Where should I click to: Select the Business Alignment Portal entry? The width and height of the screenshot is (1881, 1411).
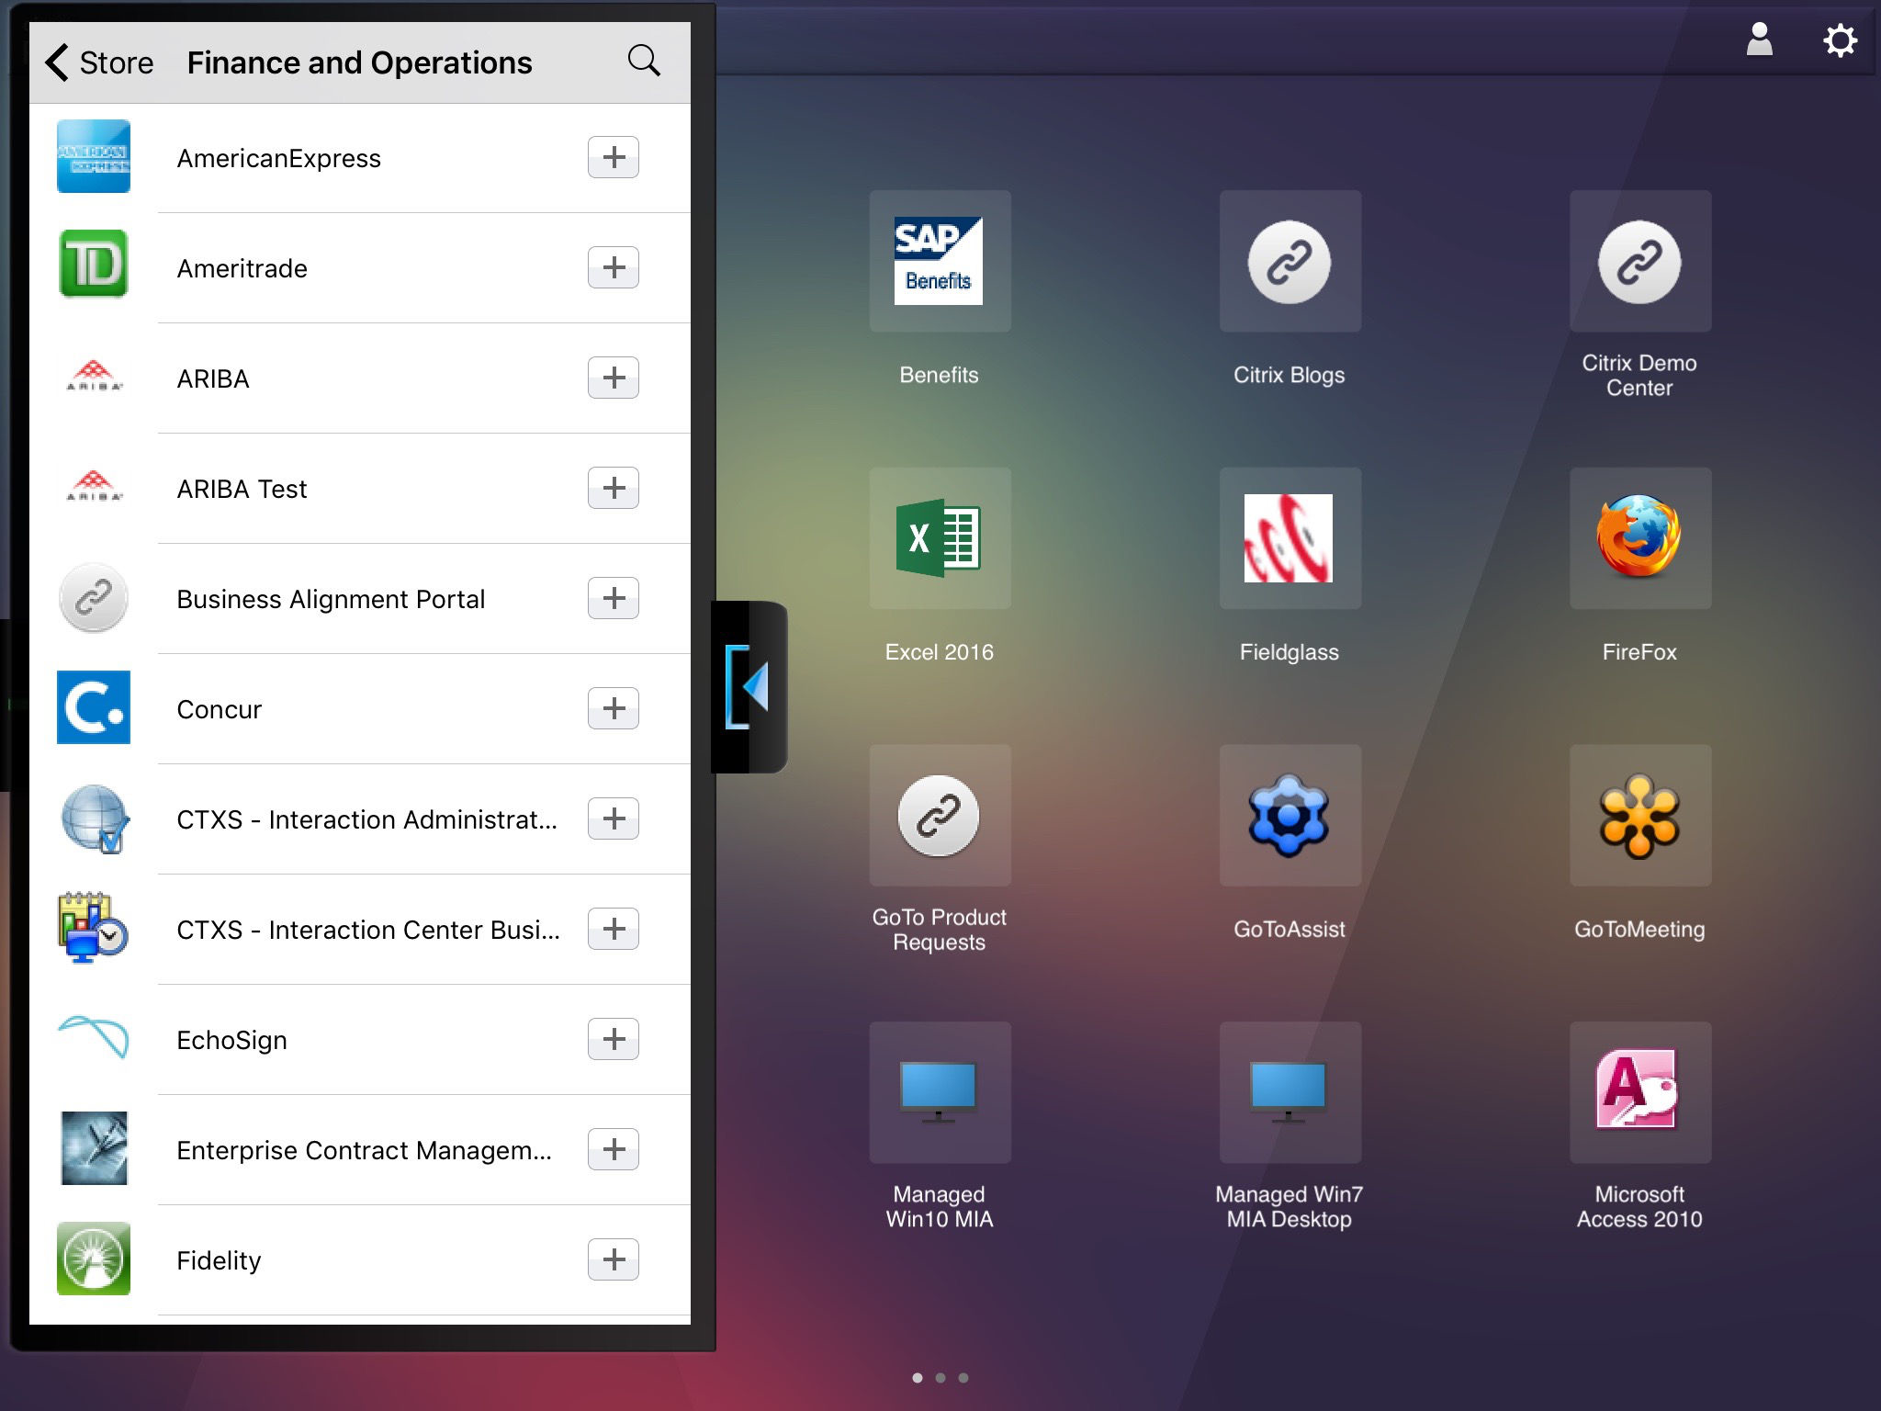[331, 599]
